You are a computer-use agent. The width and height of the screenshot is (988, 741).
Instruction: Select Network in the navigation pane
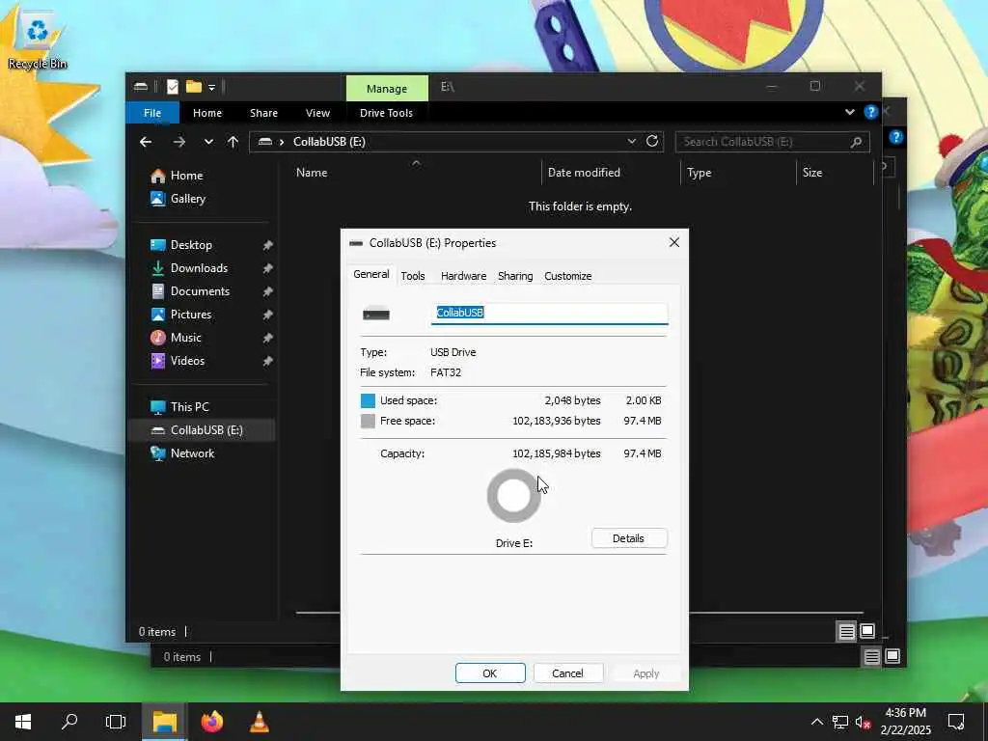pos(192,453)
